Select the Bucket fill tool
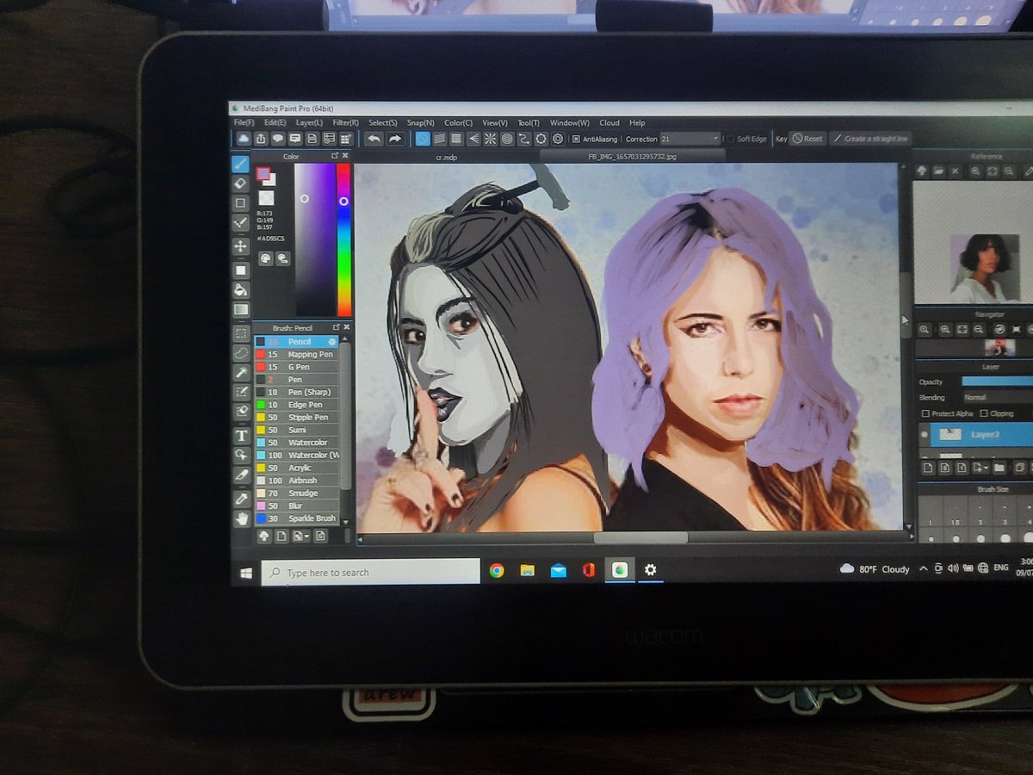Viewport: 1033px width, 775px height. (x=240, y=289)
